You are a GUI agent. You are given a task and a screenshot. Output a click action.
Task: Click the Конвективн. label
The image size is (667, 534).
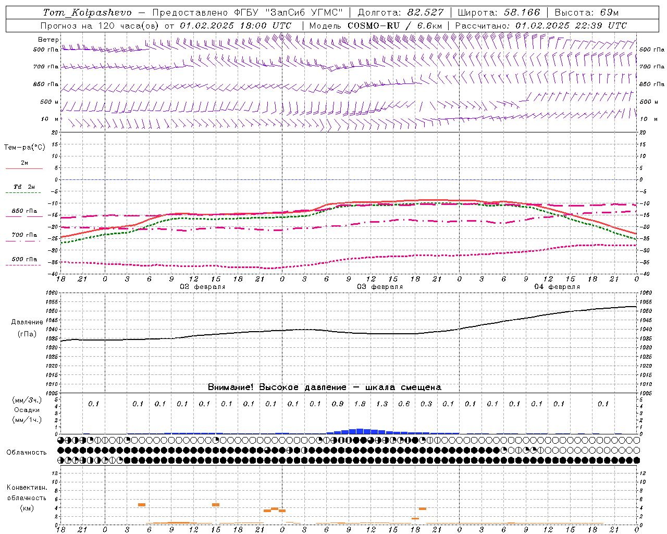tap(27, 488)
